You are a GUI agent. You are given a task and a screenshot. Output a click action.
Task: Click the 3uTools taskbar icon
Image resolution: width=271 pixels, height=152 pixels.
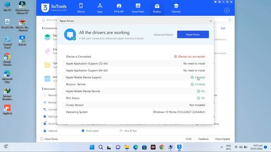click(179, 147)
